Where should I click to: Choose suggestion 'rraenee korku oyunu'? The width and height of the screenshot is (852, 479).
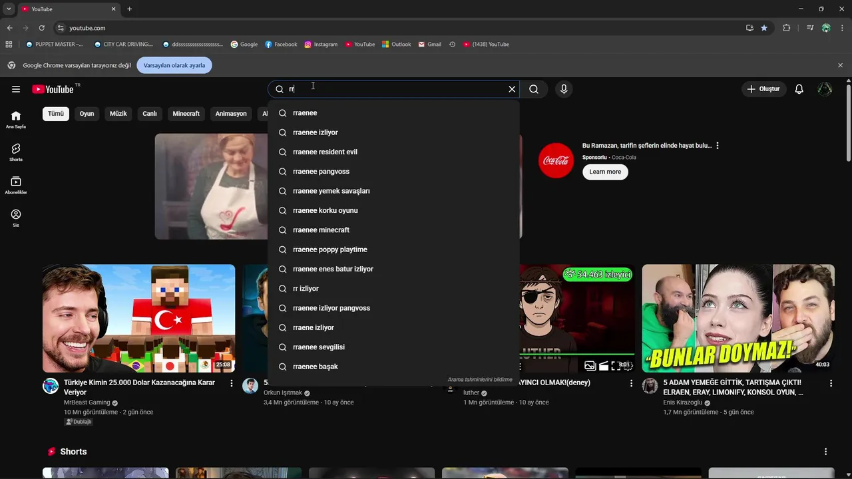point(393,210)
